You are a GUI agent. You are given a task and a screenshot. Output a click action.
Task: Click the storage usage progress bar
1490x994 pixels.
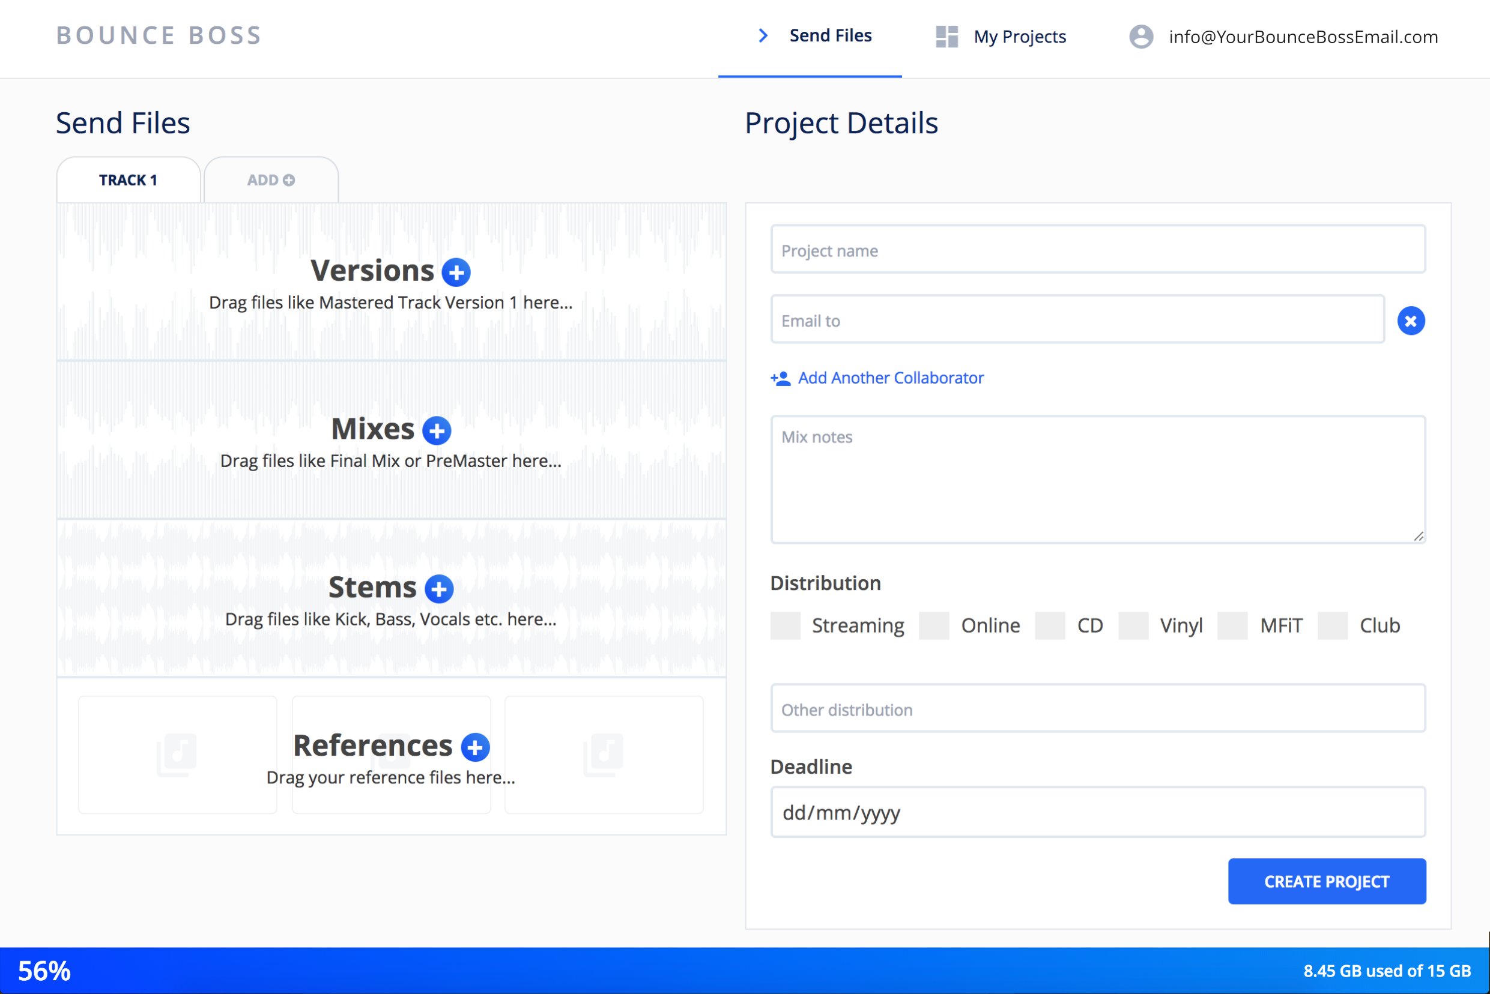[745, 971]
